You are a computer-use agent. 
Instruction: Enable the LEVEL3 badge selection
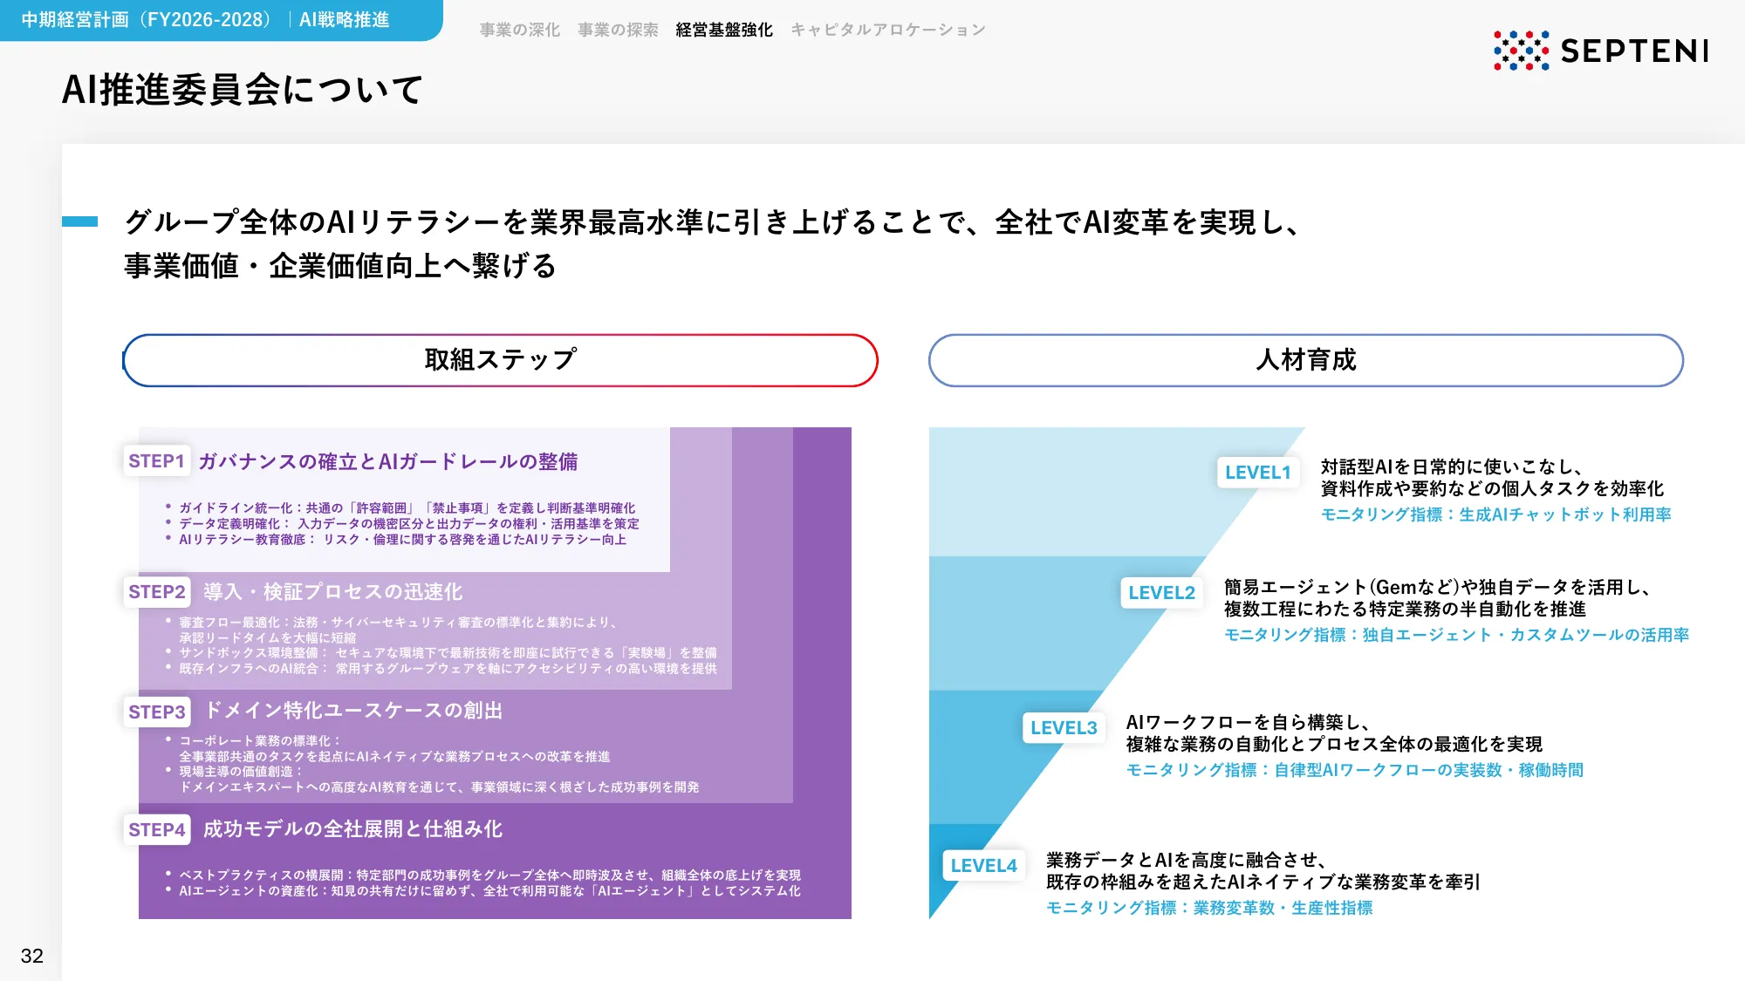(x=1064, y=729)
